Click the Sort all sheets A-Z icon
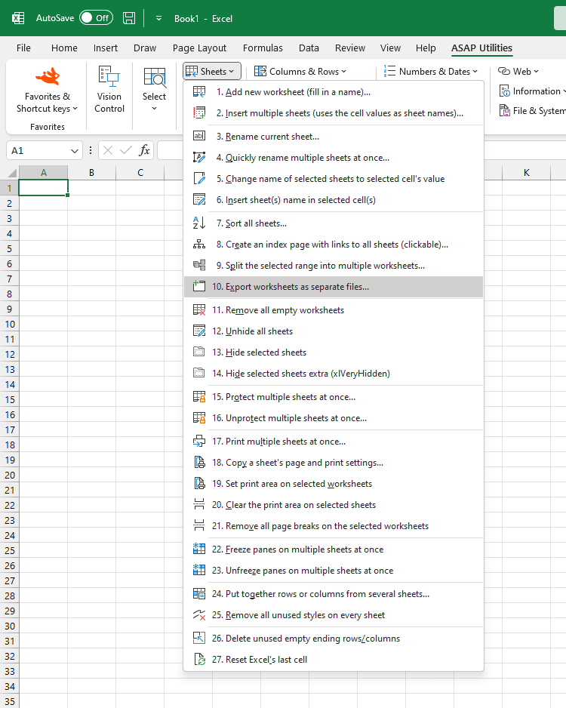 point(199,223)
